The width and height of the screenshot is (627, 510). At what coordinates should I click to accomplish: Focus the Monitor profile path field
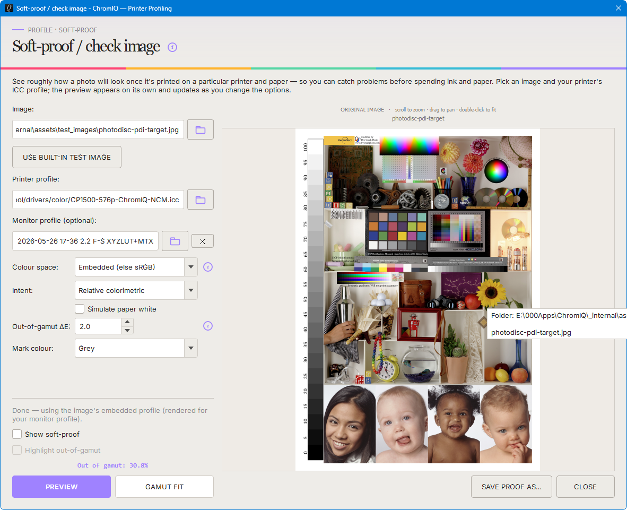point(85,241)
